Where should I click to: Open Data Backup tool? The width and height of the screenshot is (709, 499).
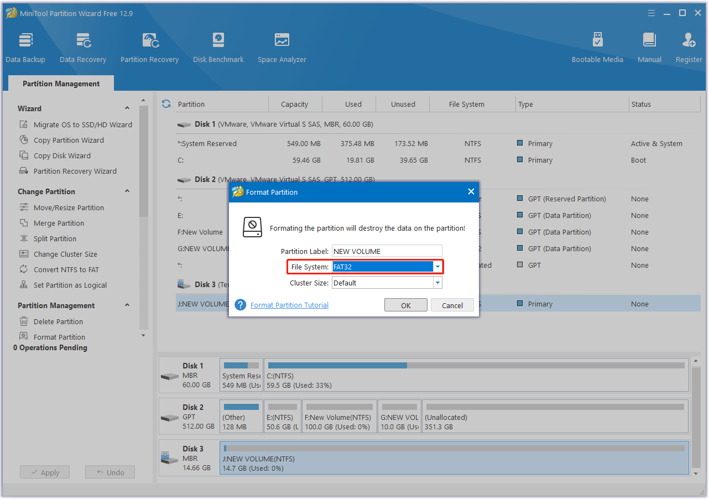click(25, 48)
